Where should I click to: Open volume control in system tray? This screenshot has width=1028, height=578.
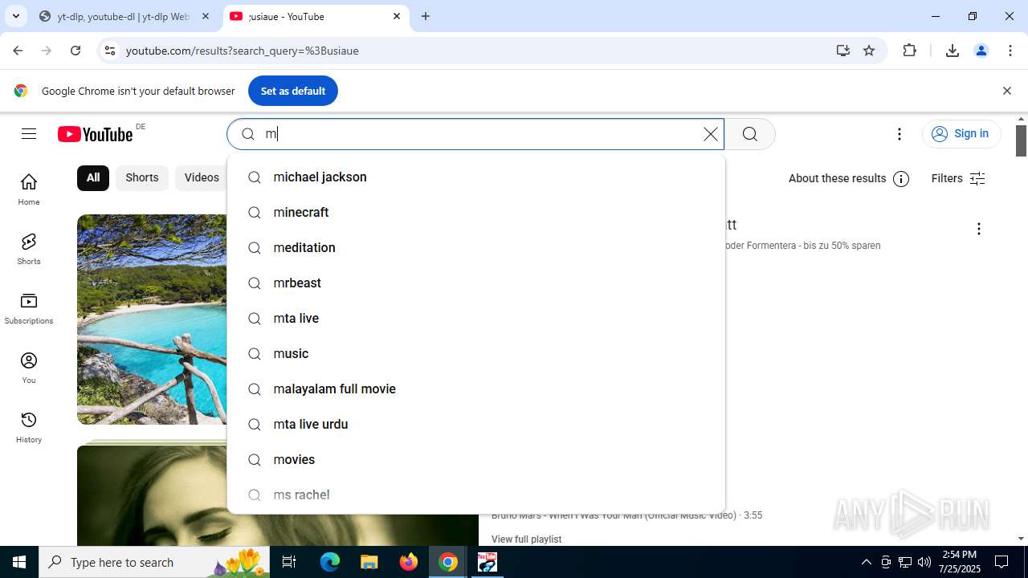[x=924, y=562]
